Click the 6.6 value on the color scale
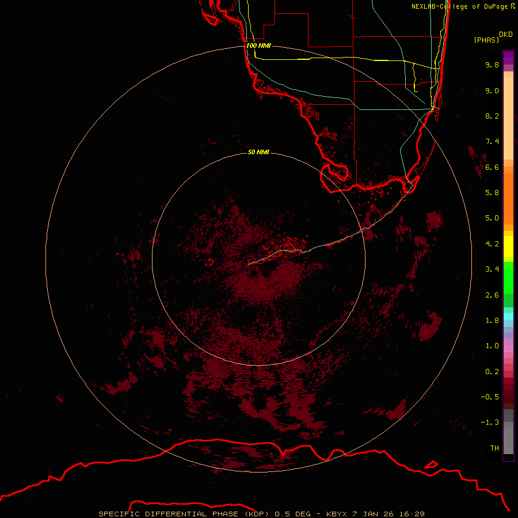The image size is (518, 518). pyautogui.click(x=492, y=167)
